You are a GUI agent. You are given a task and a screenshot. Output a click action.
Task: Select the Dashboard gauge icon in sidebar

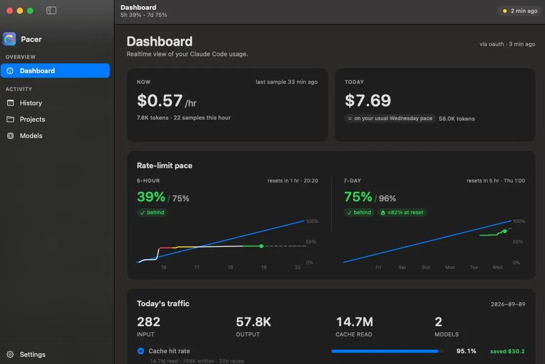tap(10, 71)
